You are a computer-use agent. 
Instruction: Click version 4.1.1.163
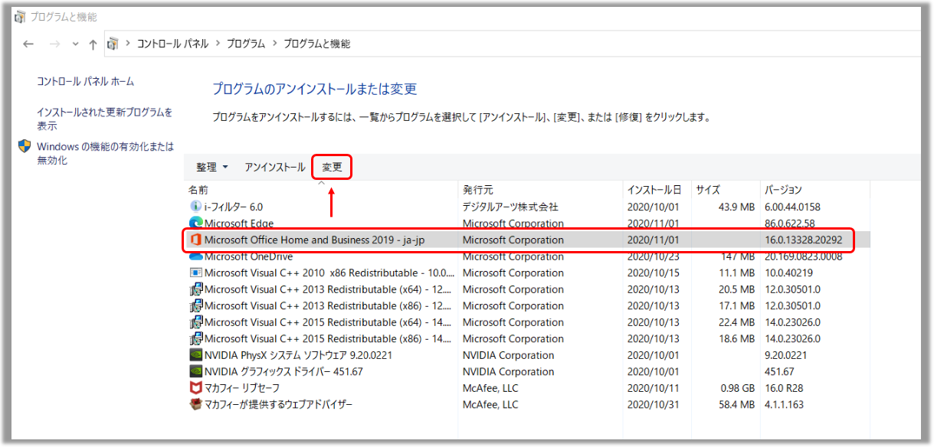click(784, 405)
